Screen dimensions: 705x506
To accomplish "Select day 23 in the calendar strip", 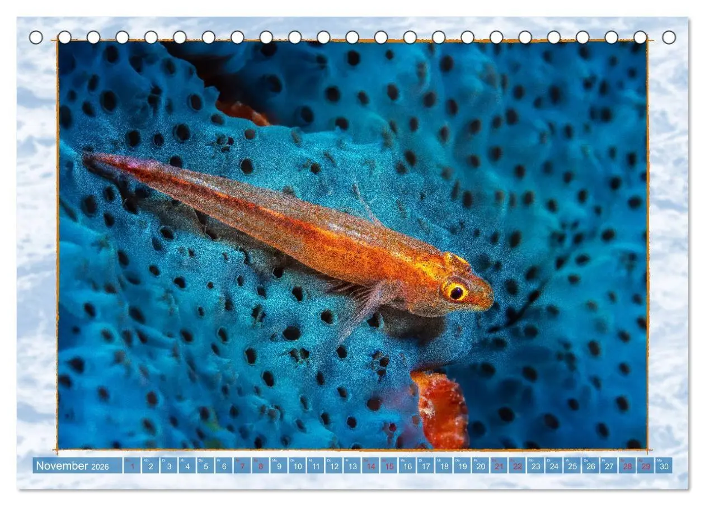I will [x=535, y=466].
